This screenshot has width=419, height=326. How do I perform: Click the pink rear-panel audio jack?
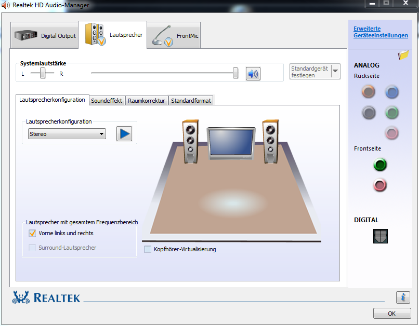[392, 133]
